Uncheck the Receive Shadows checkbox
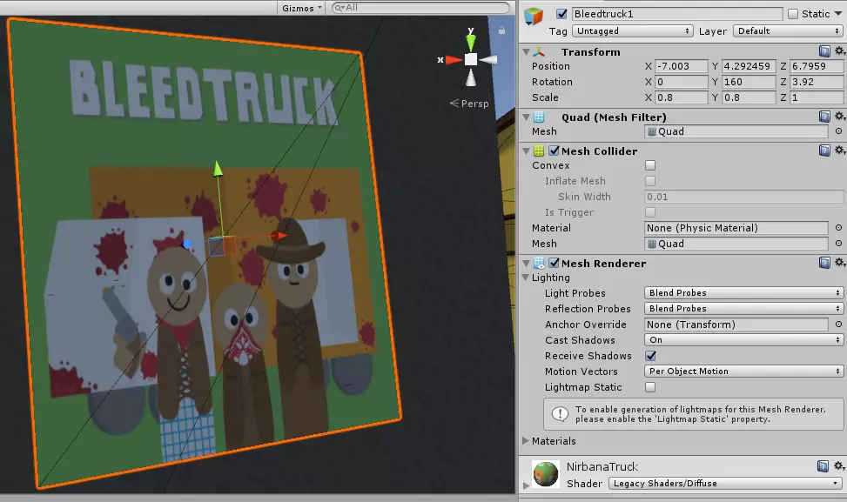This screenshot has height=502, width=847. 650,356
